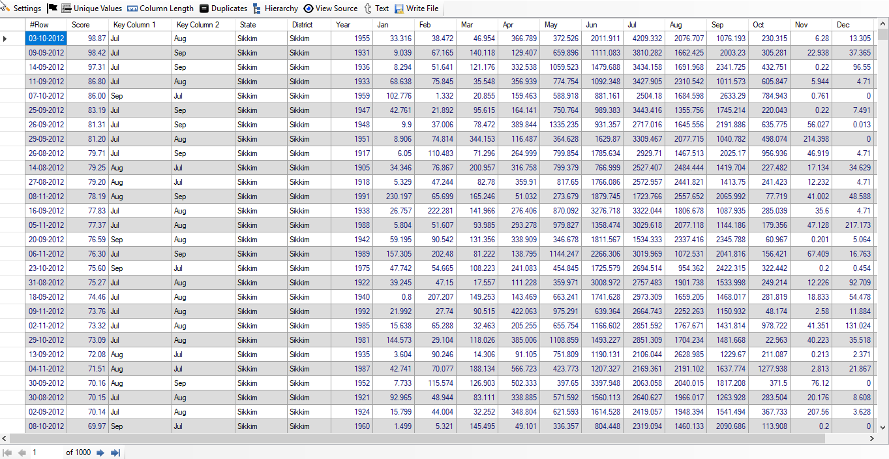Click View Source in toolbar

coord(331,8)
